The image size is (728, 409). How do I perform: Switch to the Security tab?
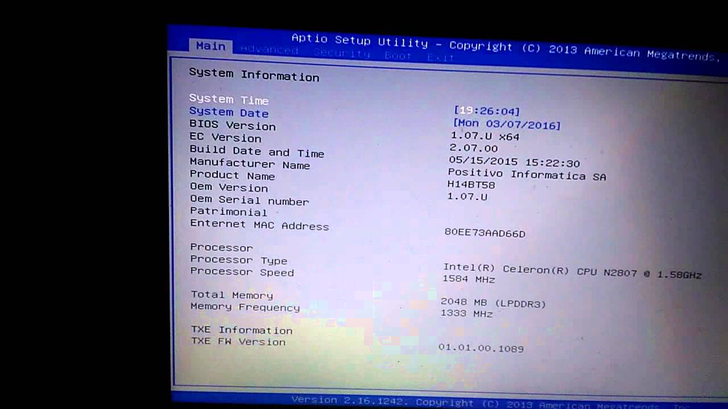tap(341, 53)
